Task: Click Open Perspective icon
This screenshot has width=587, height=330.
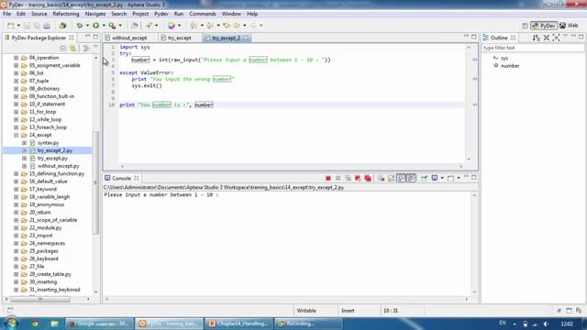Action: tap(525, 26)
